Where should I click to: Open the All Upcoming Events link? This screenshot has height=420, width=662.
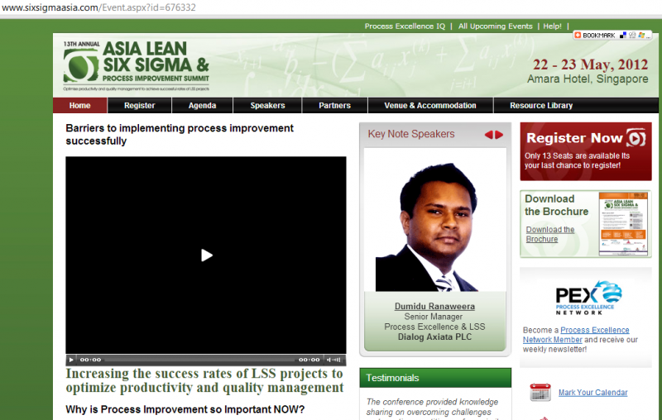[x=495, y=26]
